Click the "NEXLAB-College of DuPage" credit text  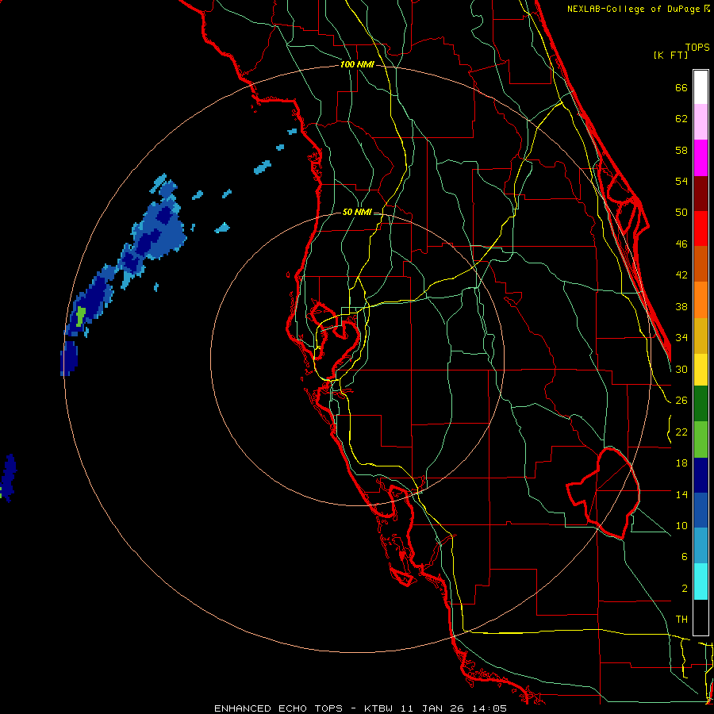pyautogui.click(x=634, y=9)
